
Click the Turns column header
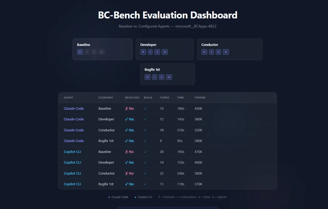pyautogui.click(x=164, y=98)
